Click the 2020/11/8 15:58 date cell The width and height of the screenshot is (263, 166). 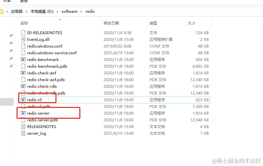(x=119, y=127)
